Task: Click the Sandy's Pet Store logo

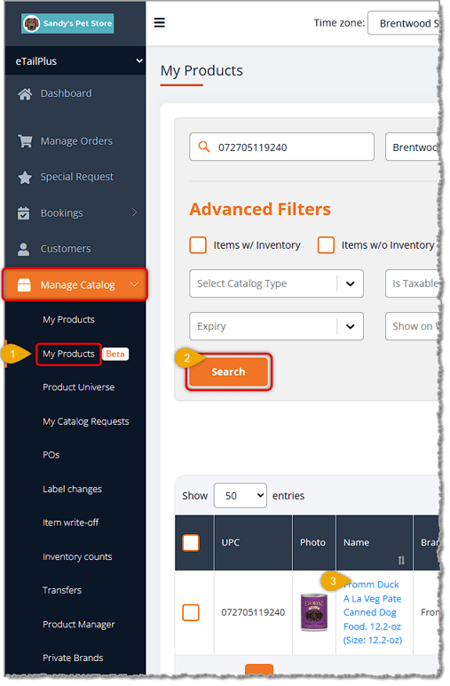Action: (67, 23)
